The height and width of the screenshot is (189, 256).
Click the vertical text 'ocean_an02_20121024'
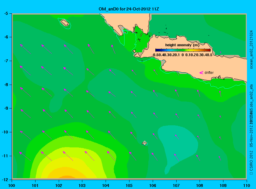251,50
